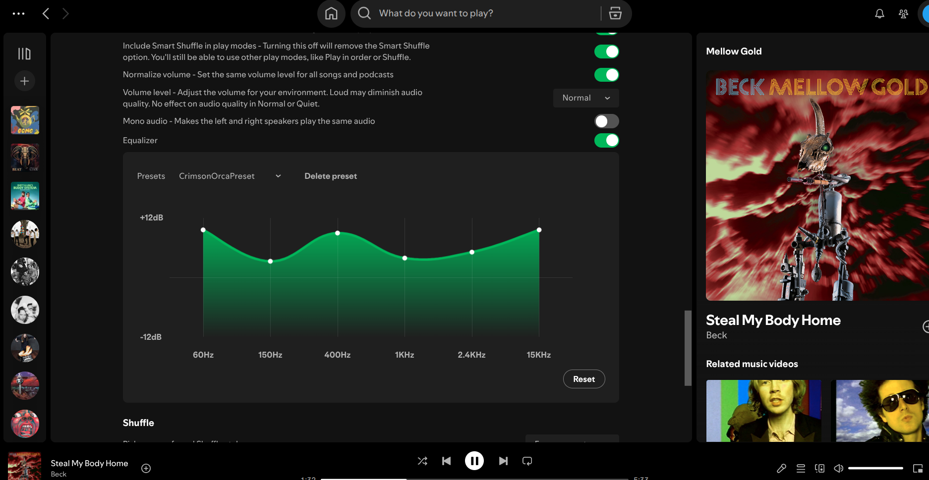Open Mellow Gold album cover in Now Playing
929x480 pixels.
point(817,185)
